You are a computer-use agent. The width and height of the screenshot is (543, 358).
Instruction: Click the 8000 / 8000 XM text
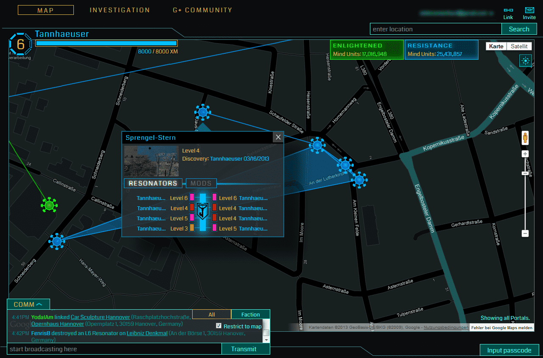click(x=158, y=51)
